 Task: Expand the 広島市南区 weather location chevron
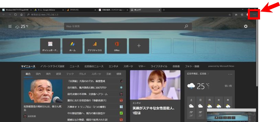tap(208, 73)
